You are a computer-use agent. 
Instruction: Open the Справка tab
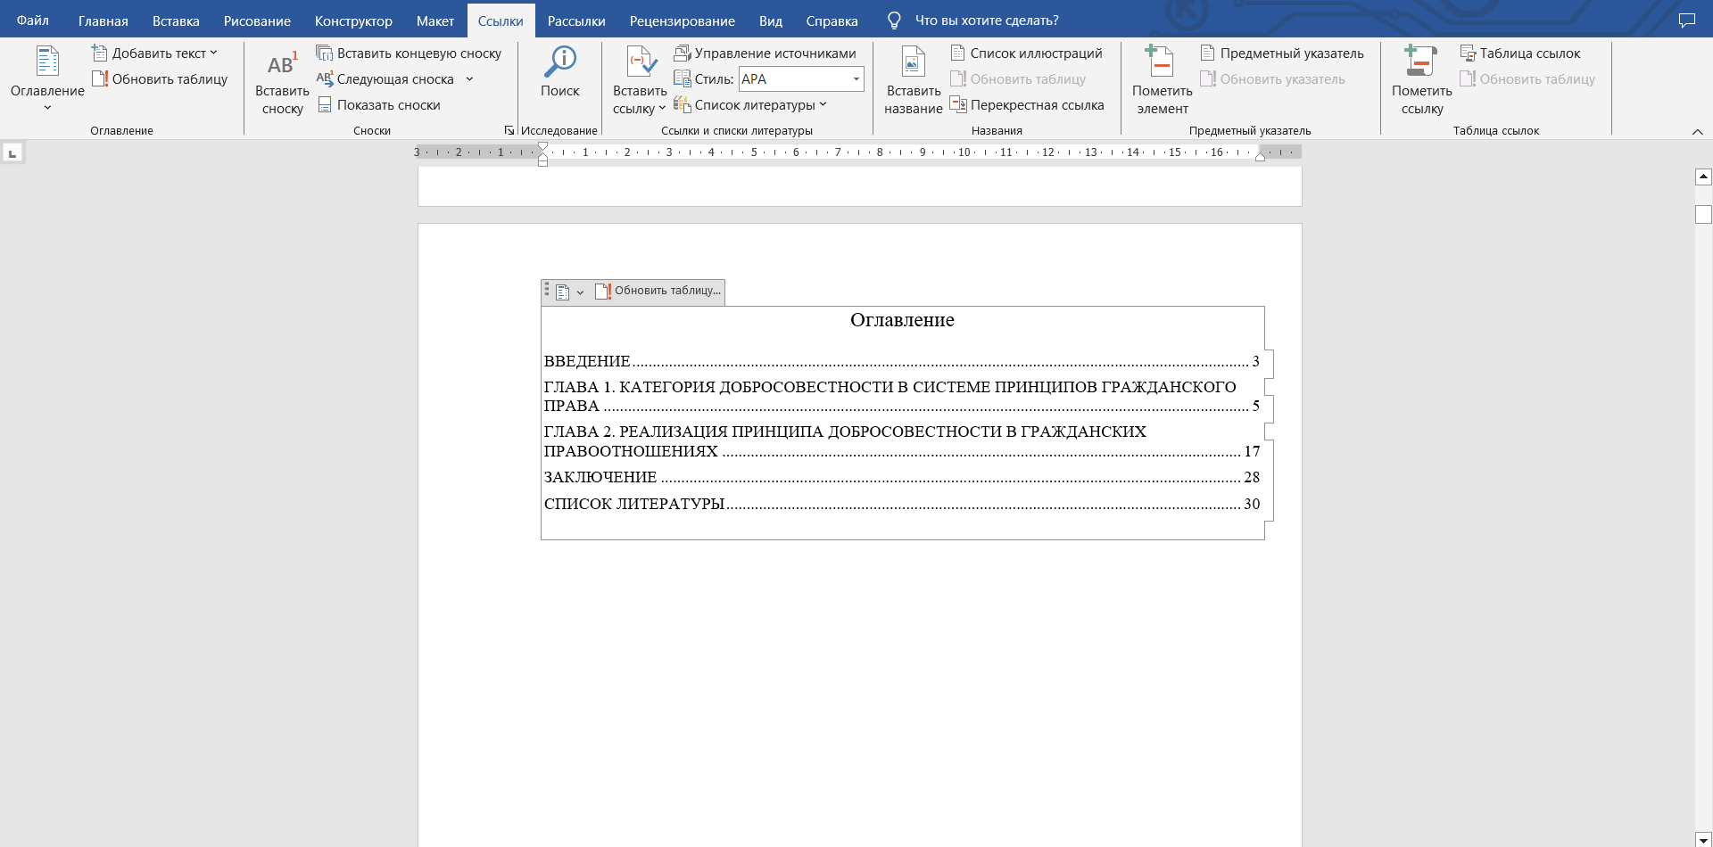832,21
